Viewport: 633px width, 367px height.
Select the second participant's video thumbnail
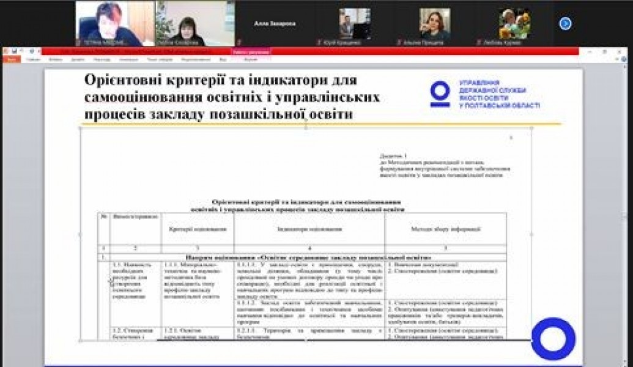(x=194, y=24)
